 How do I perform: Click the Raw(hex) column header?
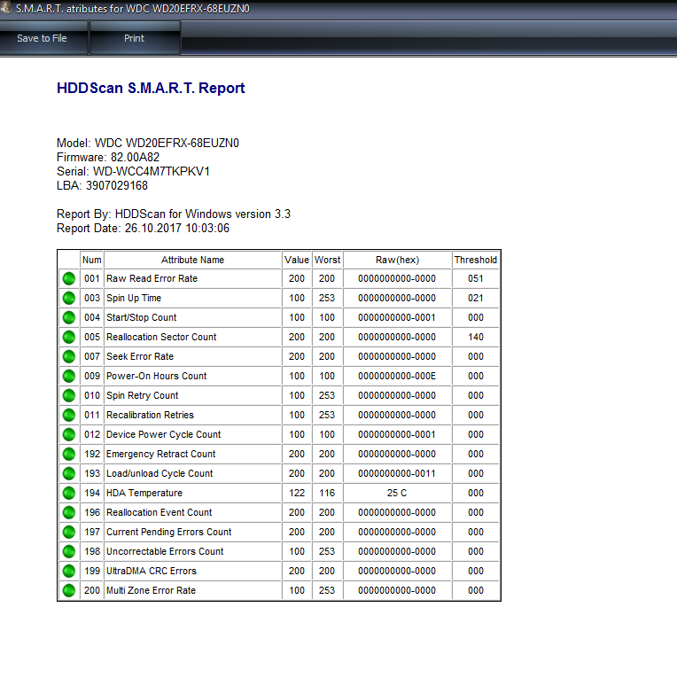397,260
